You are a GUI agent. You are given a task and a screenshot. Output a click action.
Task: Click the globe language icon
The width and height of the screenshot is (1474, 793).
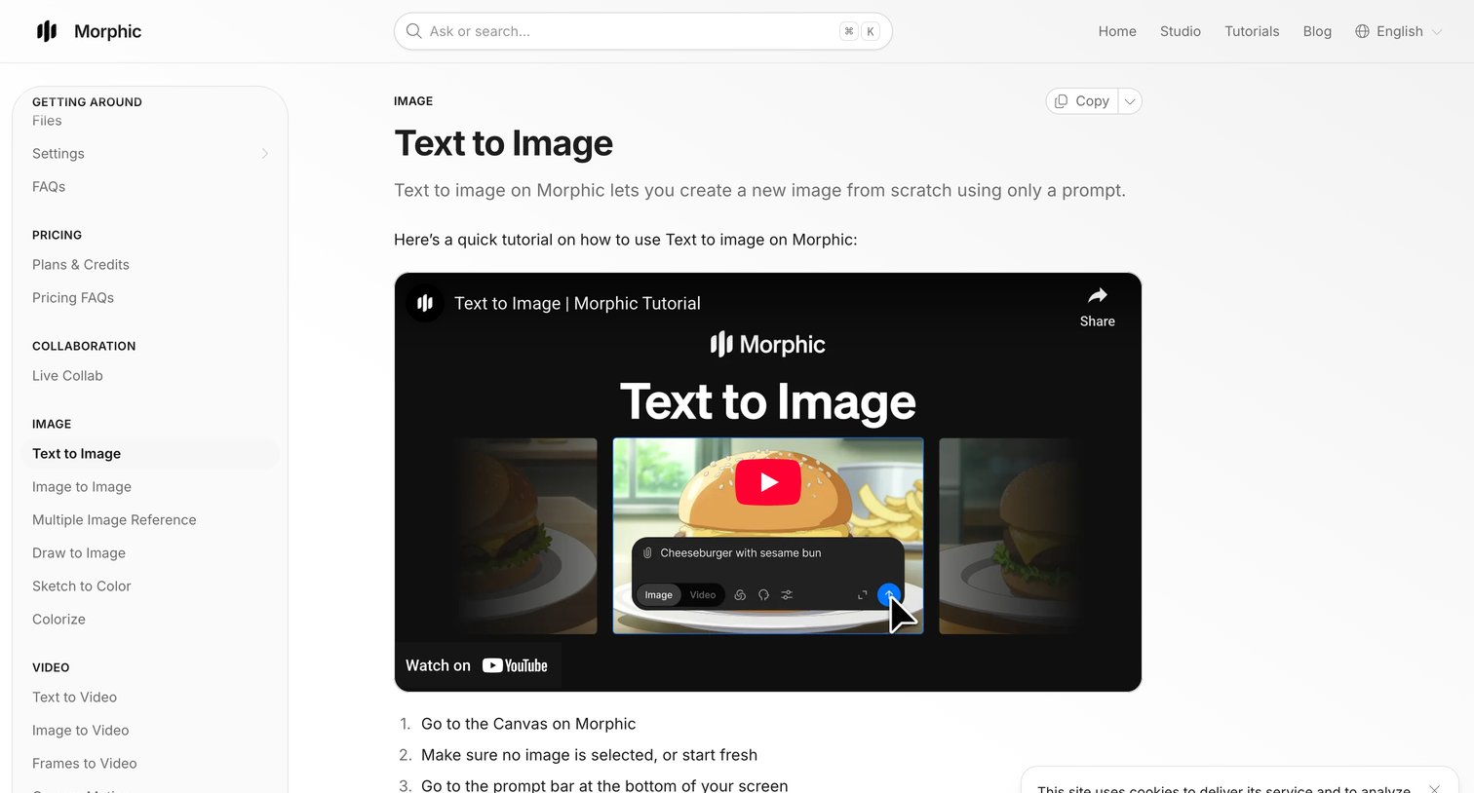(1362, 31)
